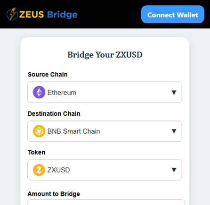Click the Token field label
Viewport: 210px width, 205px height.
36,152
